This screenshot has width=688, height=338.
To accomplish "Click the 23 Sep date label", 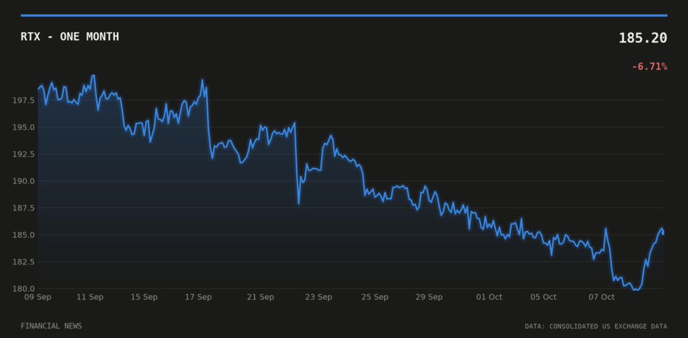I will 318,297.
